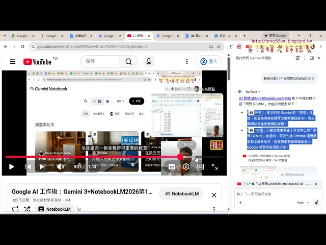Open playlist three-dot options
Viewport: 326px width, 245px height.
point(214,209)
